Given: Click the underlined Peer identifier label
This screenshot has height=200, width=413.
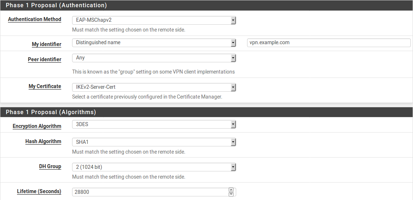Looking at the screenshot, I should [45, 59].
